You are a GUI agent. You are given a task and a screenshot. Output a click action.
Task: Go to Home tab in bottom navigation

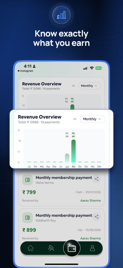tap(31, 248)
